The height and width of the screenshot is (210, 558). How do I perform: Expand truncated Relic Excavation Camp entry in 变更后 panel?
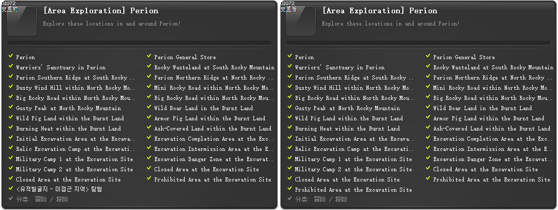click(354, 149)
